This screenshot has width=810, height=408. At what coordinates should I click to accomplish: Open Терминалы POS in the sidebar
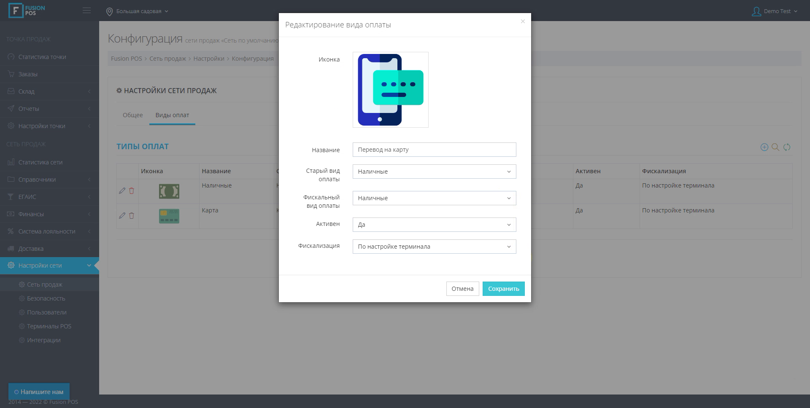click(49, 326)
